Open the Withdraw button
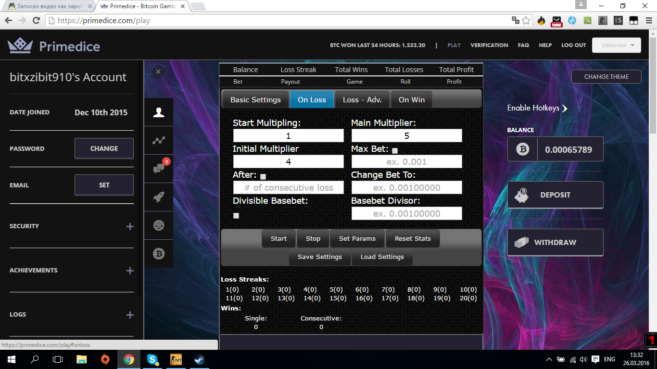This screenshot has height=369, width=657. pyautogui.click(x=556, y=243)
